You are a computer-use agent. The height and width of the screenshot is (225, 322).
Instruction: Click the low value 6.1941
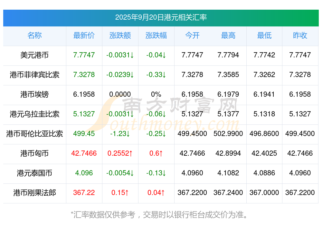pyautogui.click(x=264, y=94)
